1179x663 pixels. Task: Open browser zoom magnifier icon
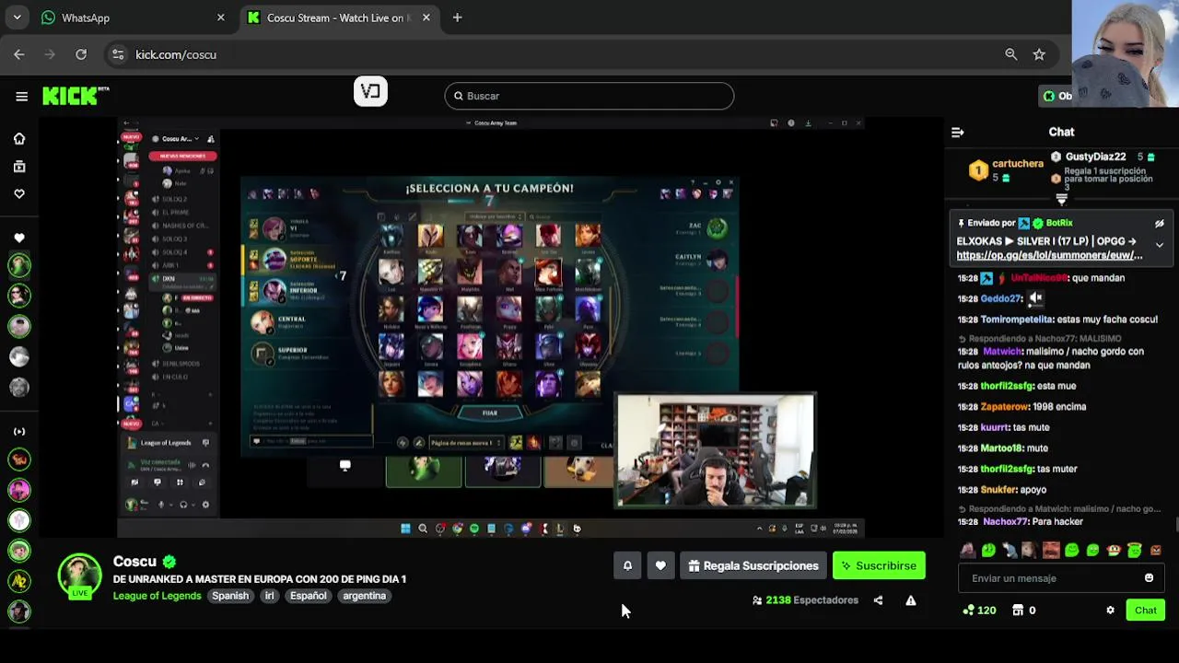pyautogui.click(x=1011, y=54)
